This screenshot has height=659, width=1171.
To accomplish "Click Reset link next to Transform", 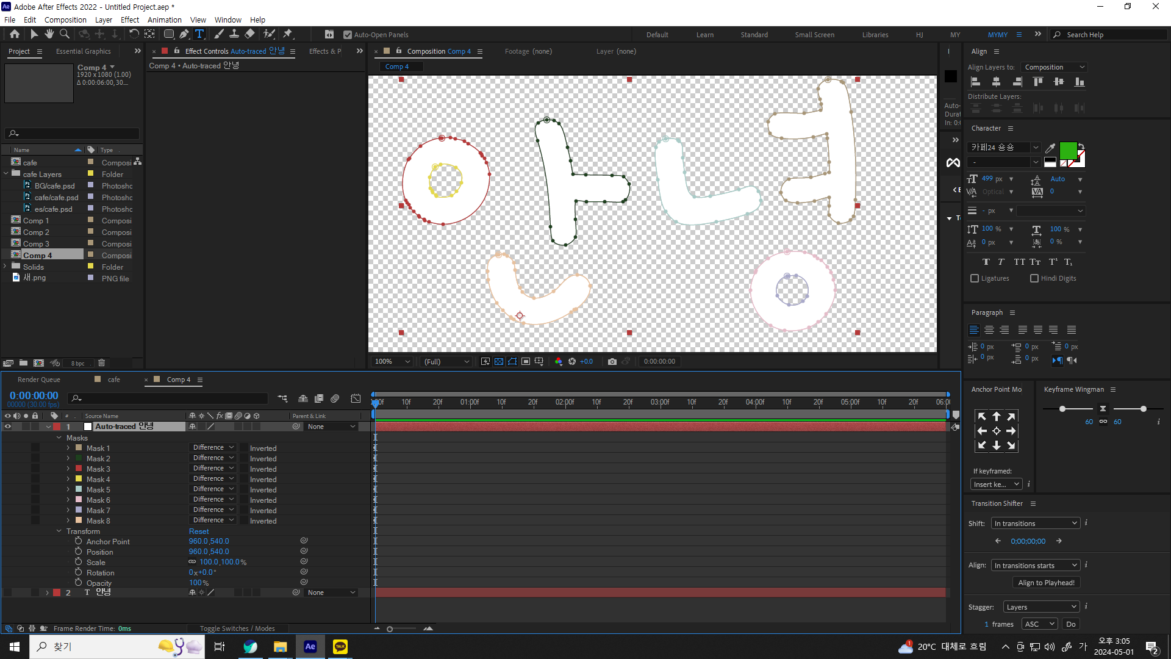I will (x=199, y=531).
